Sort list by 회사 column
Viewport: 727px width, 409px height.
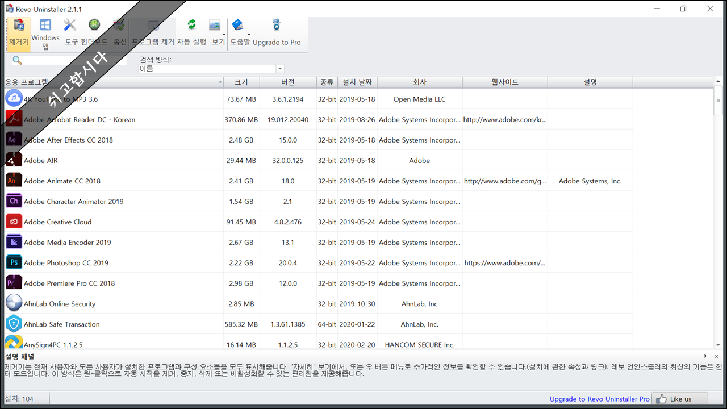click(420, 82)
